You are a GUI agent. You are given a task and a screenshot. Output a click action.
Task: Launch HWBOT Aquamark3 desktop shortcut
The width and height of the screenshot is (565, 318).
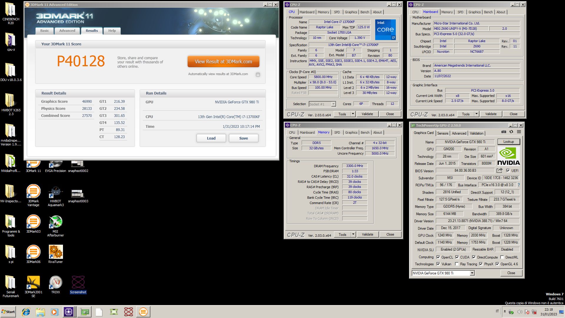[x=56, y=196]
